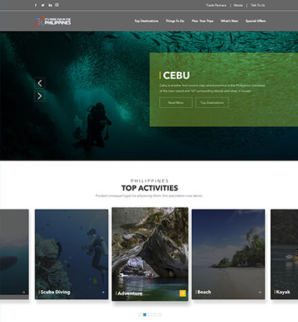Screen dimensions: 298x322
Task: Open the Twitter social icon
Action: click(43, 5)
